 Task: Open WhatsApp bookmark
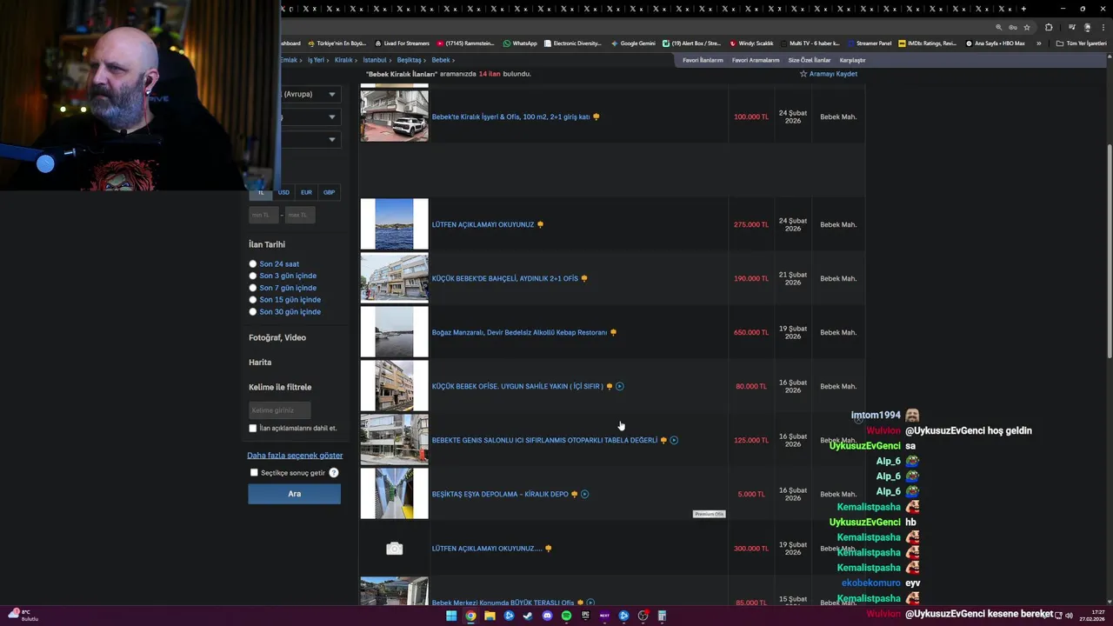(x=520, y=43)
